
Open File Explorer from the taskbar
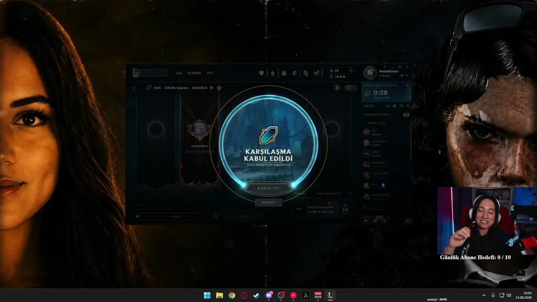point(219,295)
